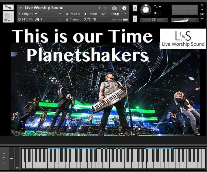Screen dimensions: 207x172
Task: Mute the instrument with the M button
Action: coord(135,18)
